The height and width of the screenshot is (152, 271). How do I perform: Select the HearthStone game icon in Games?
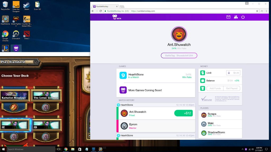pyautogui.click(x=123, y=75)
